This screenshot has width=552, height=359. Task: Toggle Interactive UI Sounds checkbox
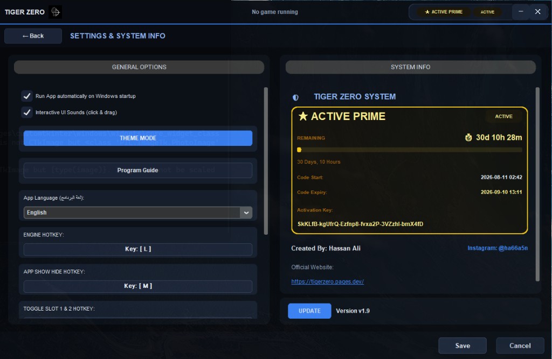tap(27, 112)
